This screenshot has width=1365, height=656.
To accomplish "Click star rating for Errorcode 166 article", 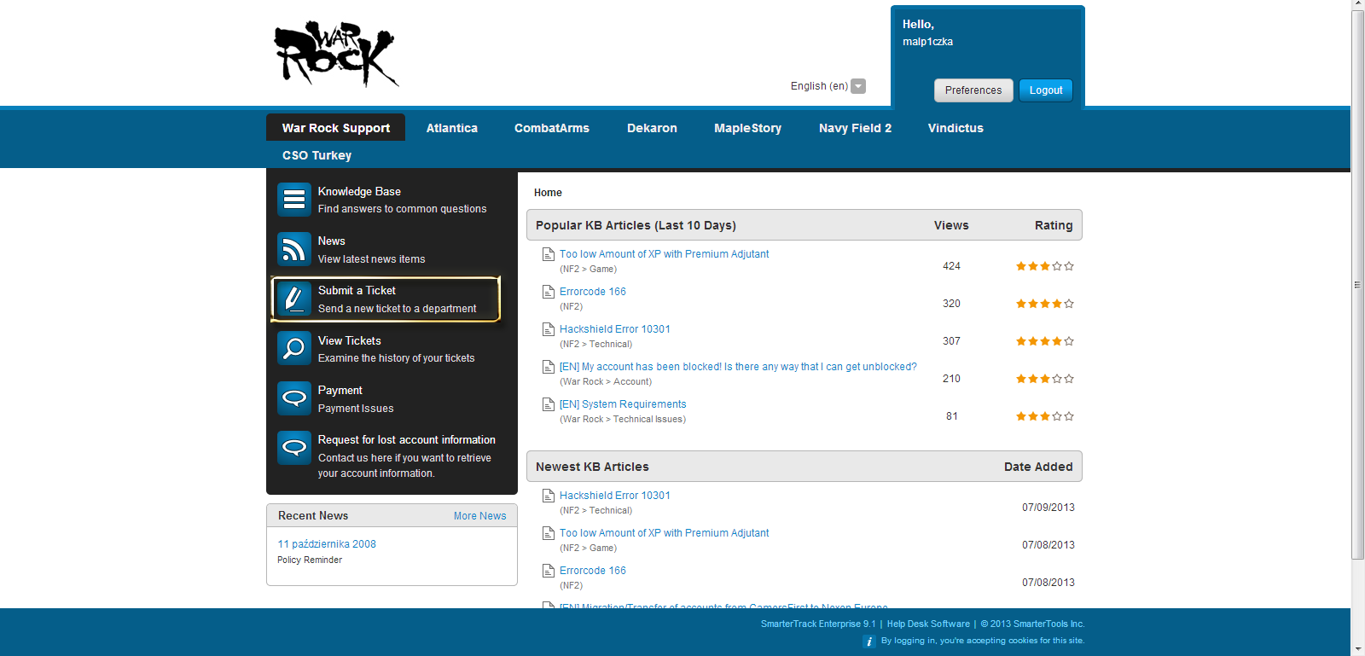I will [1045, 304].
